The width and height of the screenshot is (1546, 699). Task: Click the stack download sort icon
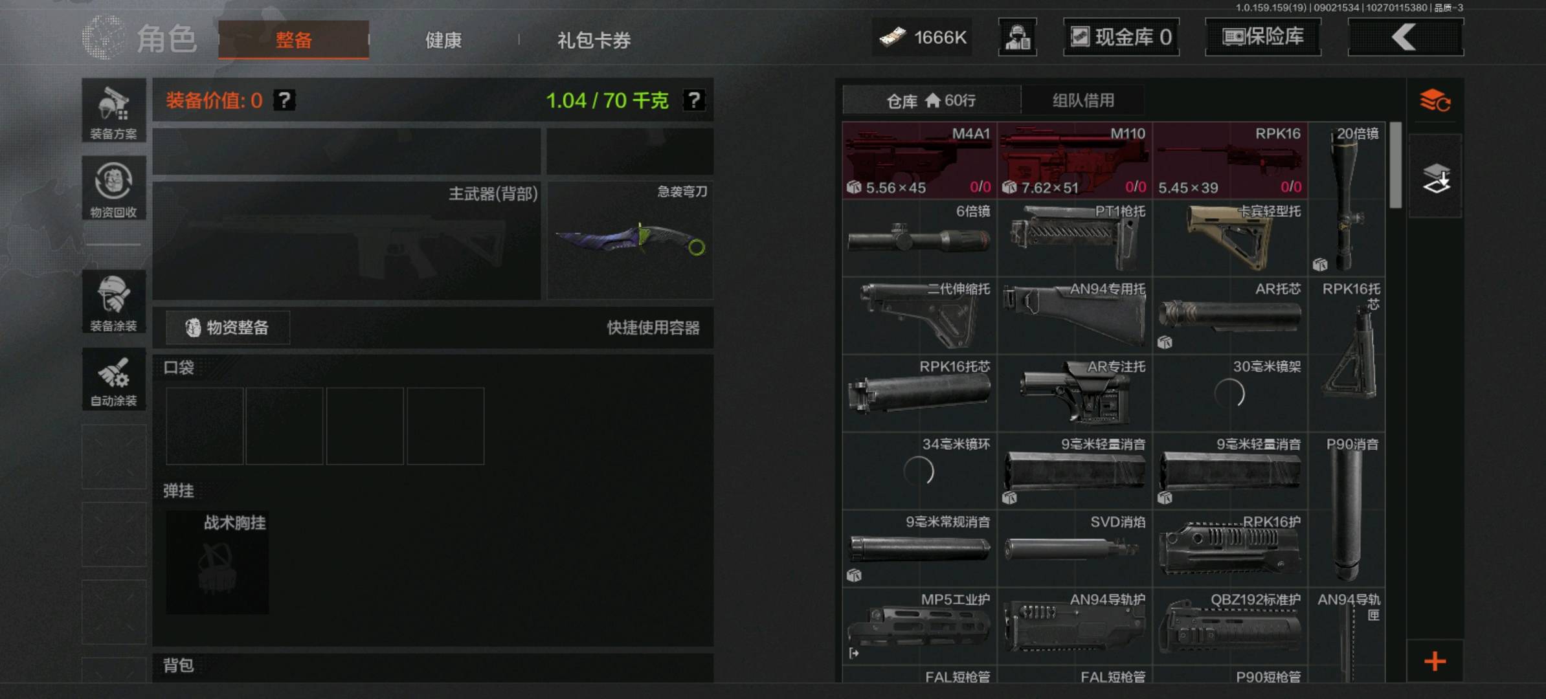[1435, 177]
